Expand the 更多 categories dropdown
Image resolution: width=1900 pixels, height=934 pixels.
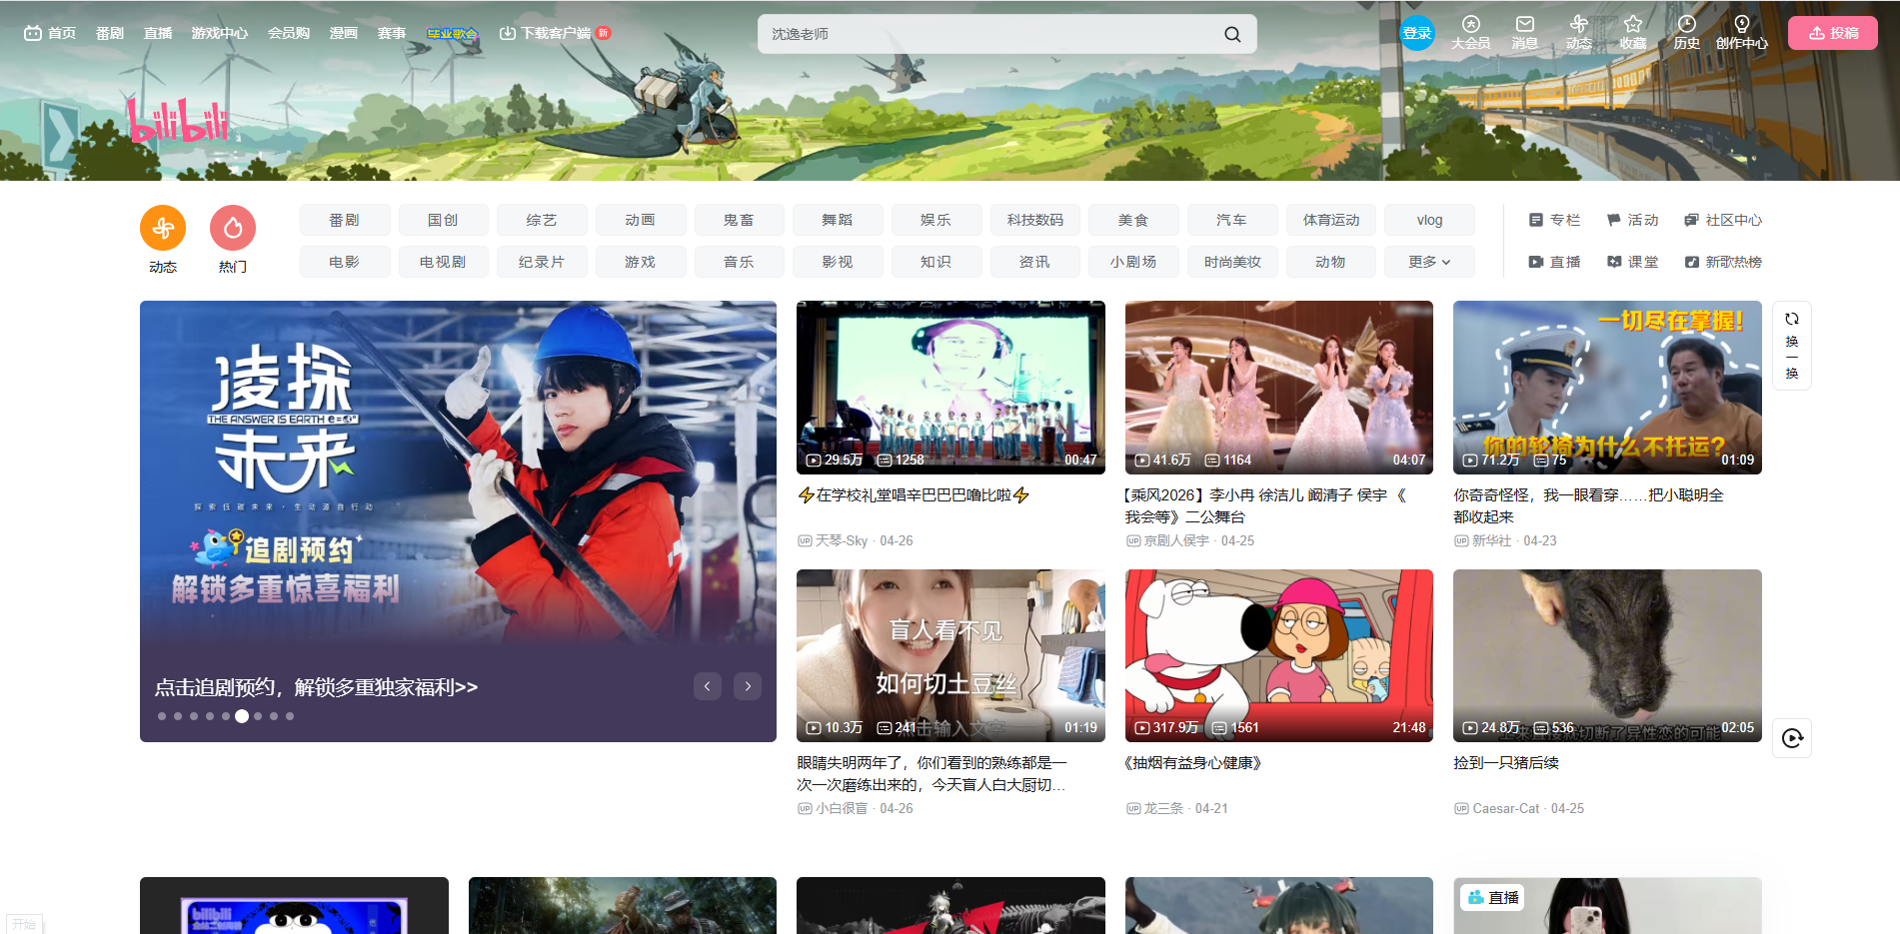coord(1429,262)
